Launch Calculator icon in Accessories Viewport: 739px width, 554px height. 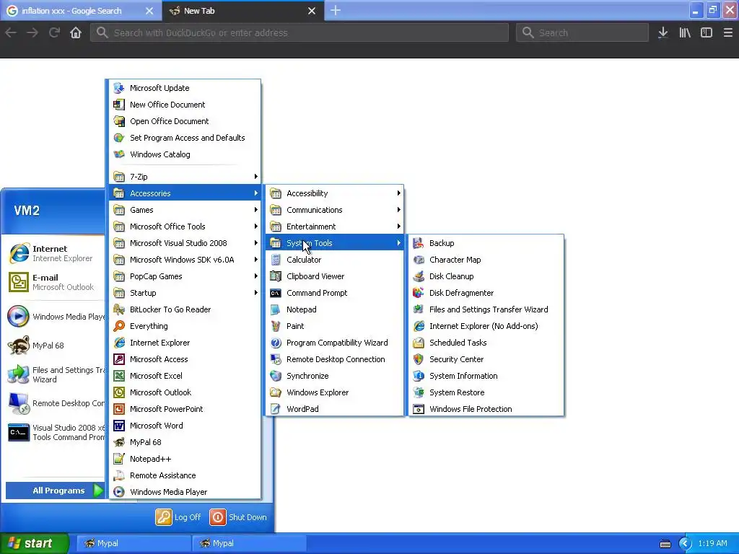pos(276,260)
